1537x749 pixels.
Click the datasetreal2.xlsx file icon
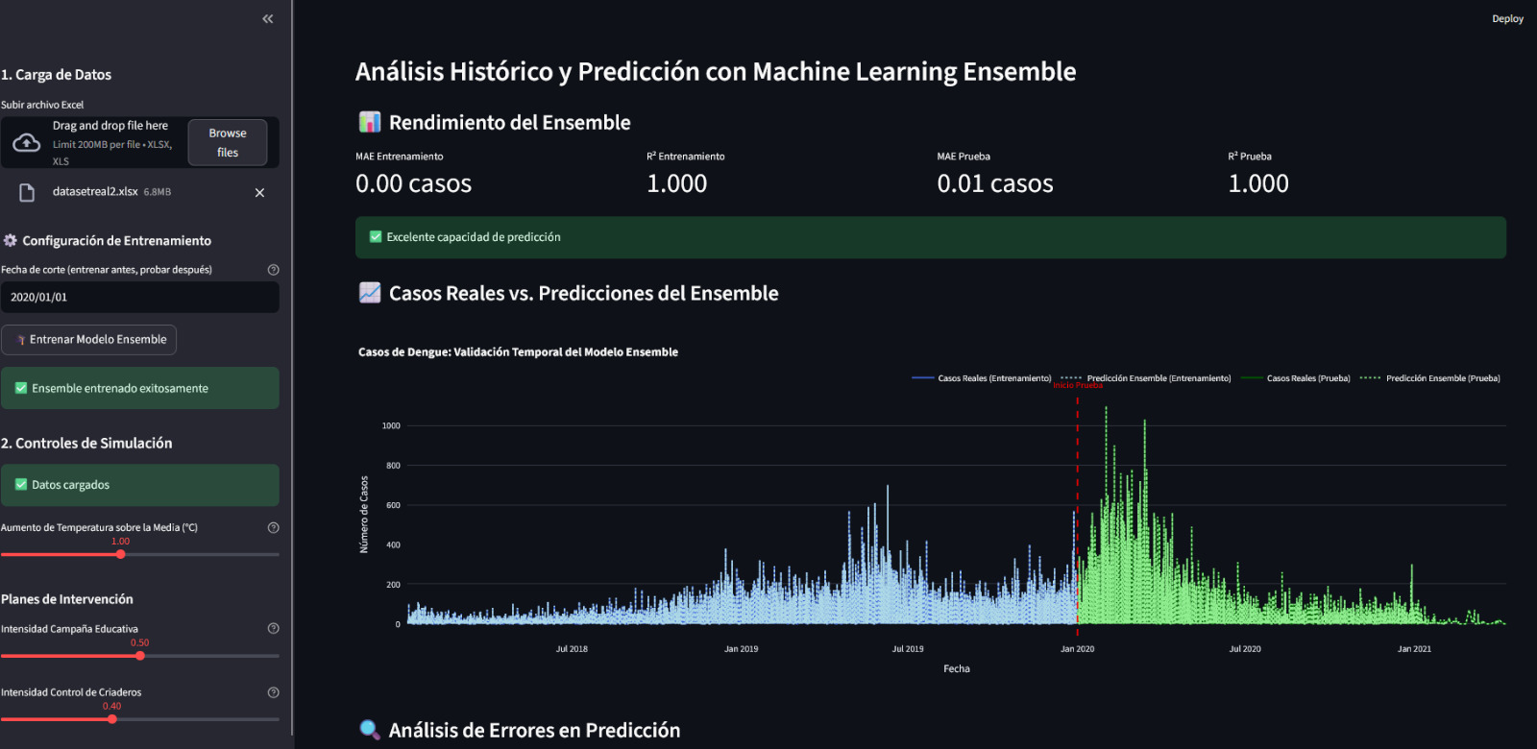(27, 193)
